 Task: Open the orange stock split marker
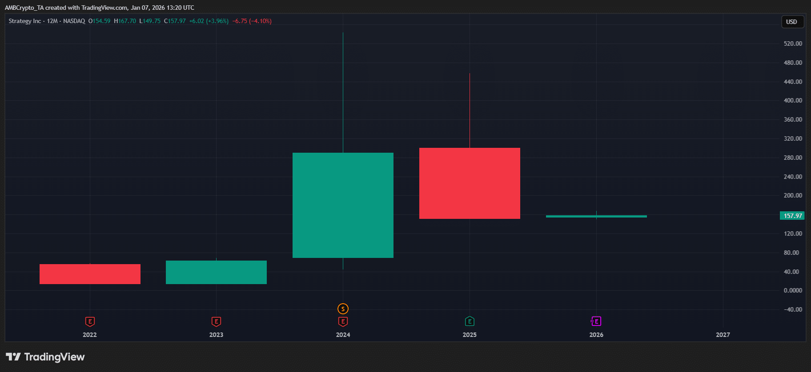point(343,309)
